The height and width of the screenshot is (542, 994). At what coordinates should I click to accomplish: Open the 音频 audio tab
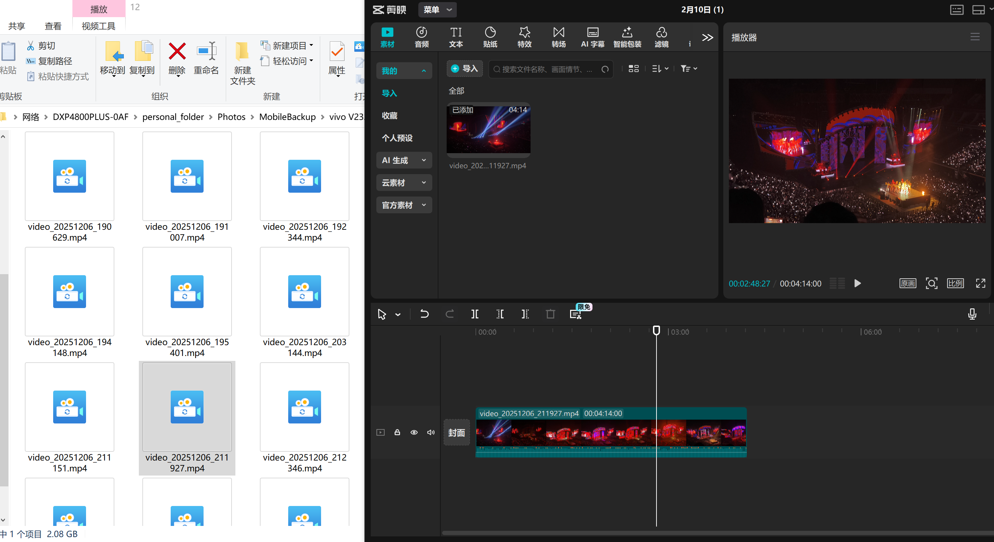[x=421, y=37]
